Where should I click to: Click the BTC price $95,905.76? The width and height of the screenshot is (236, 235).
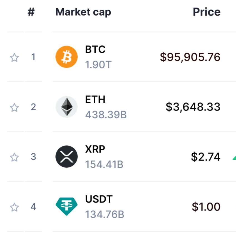(190, 57)
